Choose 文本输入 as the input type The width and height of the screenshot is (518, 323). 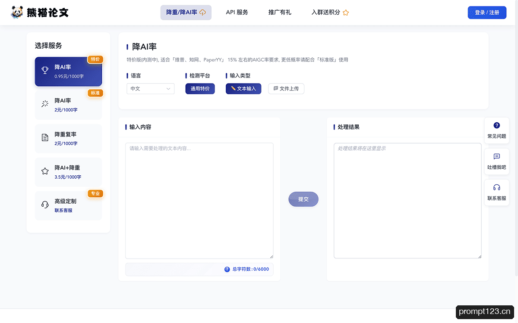243,89
